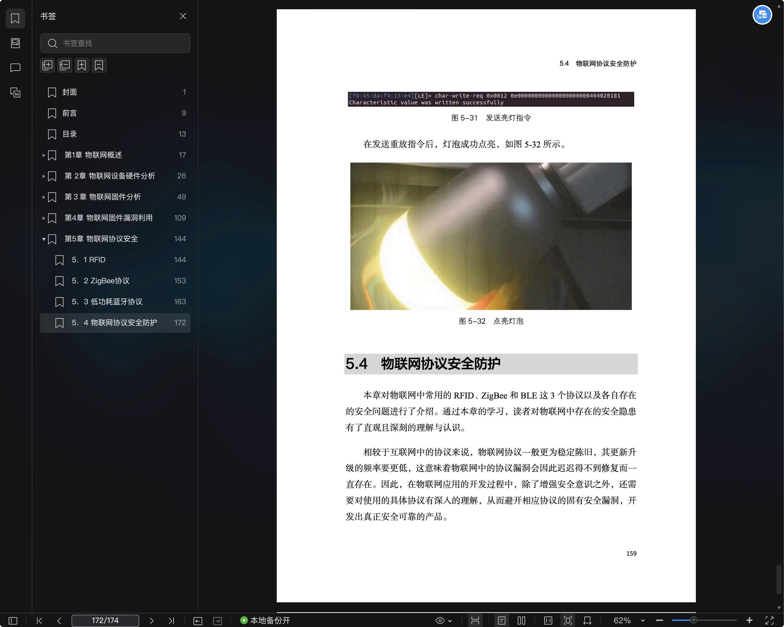Image resolution: width=784 pixels, height=627 pixels.
Task: Click the 图 5-32 lit lamp photo
Action: point(491,236)
